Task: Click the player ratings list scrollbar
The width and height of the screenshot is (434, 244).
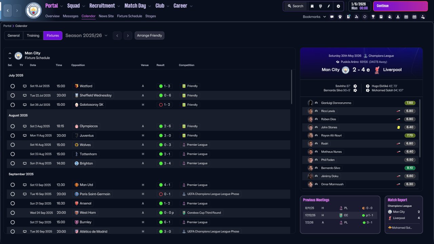Action: [x=420, y=128]
